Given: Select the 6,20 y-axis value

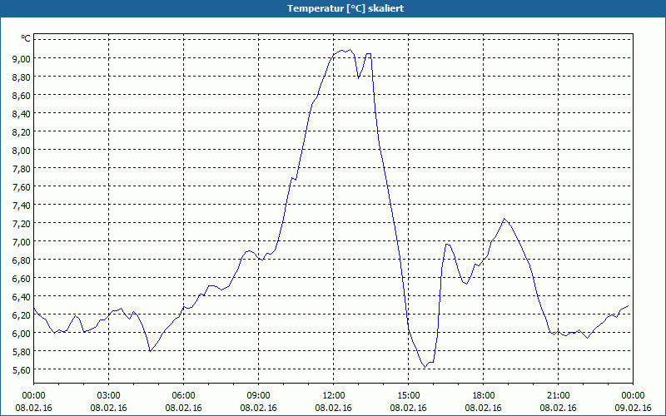Looking at the screenshot, I should tap(22, 315).
